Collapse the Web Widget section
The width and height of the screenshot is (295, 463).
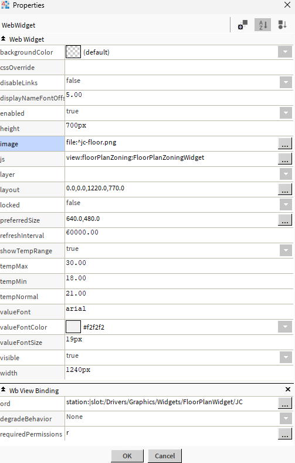(4, 39)
